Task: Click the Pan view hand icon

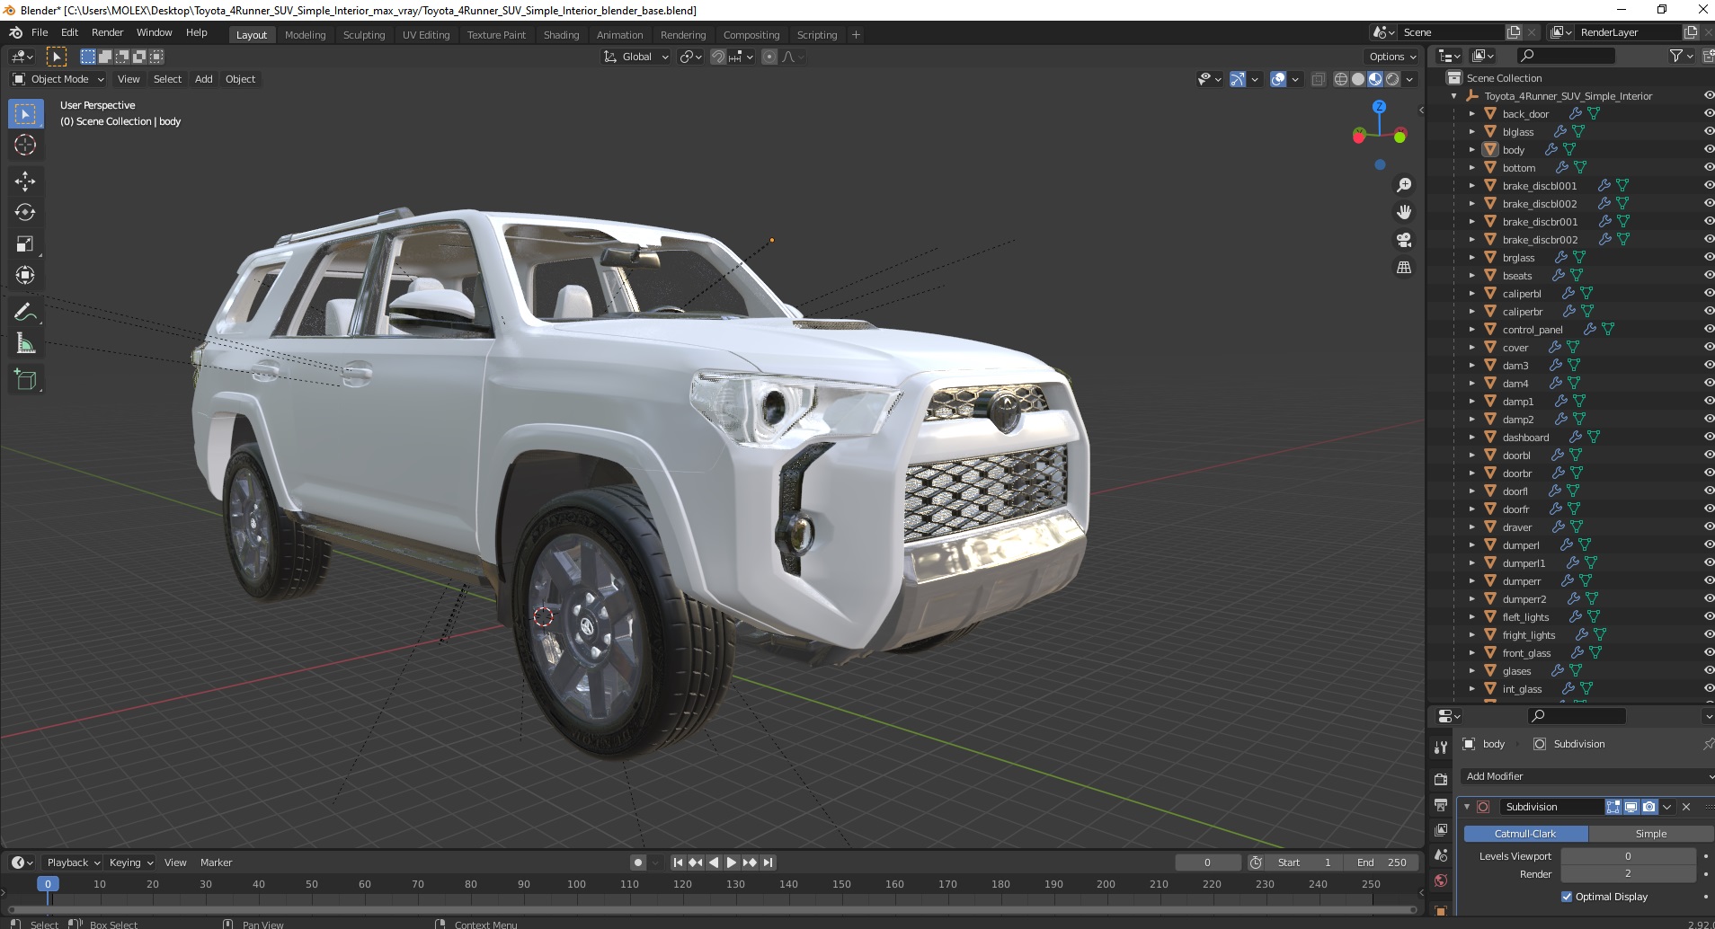Action: (1403, 212)
